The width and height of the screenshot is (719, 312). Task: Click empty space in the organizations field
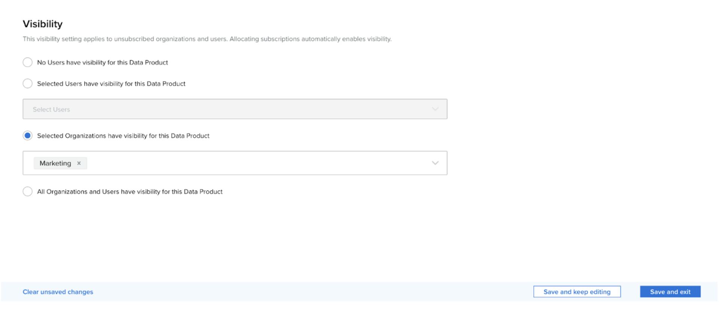click(x=255, y=163)
